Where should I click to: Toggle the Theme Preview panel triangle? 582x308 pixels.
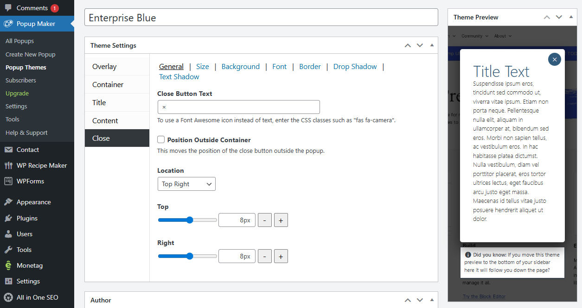[571, 17]
